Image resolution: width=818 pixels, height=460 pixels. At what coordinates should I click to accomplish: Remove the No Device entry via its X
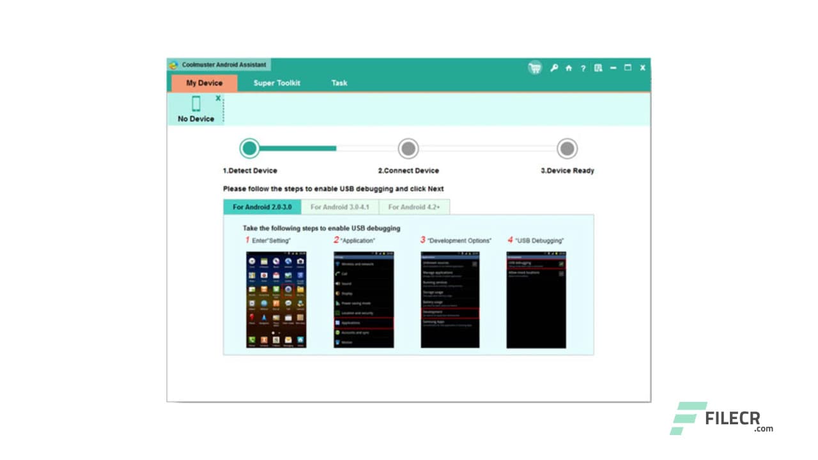(218, 98)
